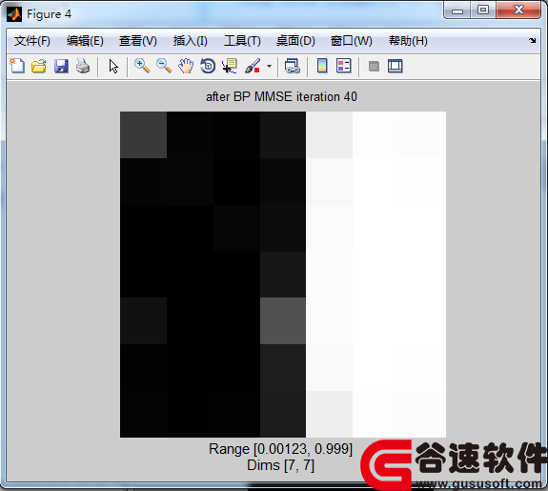Open a file with folder icon
This screenshot has height=491, width=548.
point(39,66)
